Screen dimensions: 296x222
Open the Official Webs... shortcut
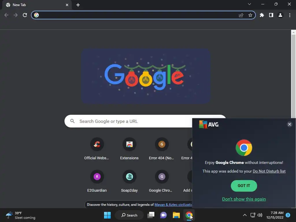97,149
